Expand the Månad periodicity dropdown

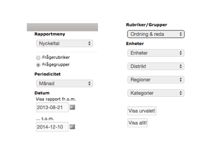(x=65, y=83)
